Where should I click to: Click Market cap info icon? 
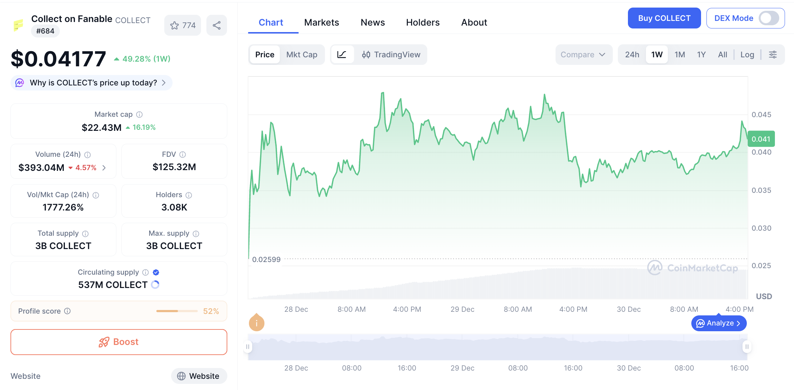(x=139, y=115)
